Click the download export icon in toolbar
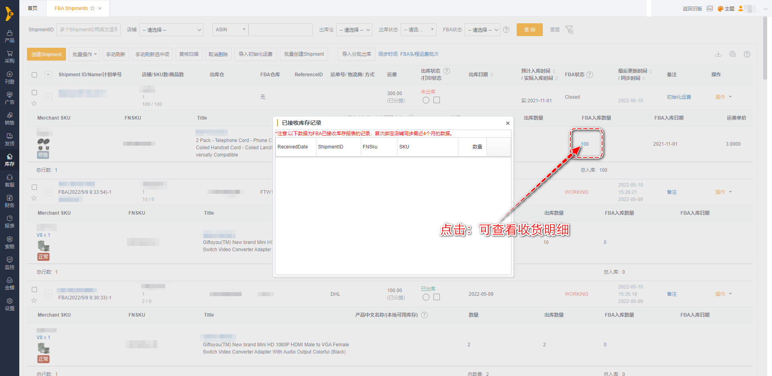772x376 pixels. pyautogui.click(x=718, y=54)
